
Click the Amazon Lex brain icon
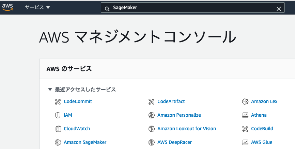tap(245, 102)
